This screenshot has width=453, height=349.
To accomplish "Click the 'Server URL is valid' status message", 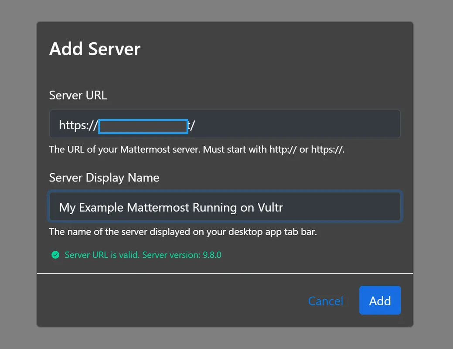I will coord(143,255).
